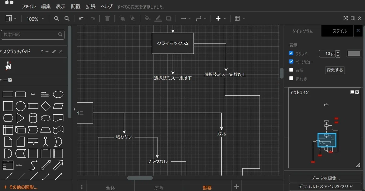
Task: Select the hexagon shape in general palette
Action: (x=8, y=118)
